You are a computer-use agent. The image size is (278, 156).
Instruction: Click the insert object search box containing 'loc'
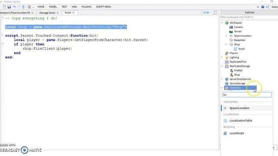click(247, 95)
